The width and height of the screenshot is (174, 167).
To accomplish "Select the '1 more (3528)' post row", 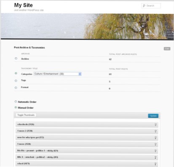I will coord(87,144).
